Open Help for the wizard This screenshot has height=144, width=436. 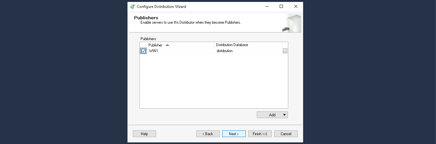click(x=144, y=134)
